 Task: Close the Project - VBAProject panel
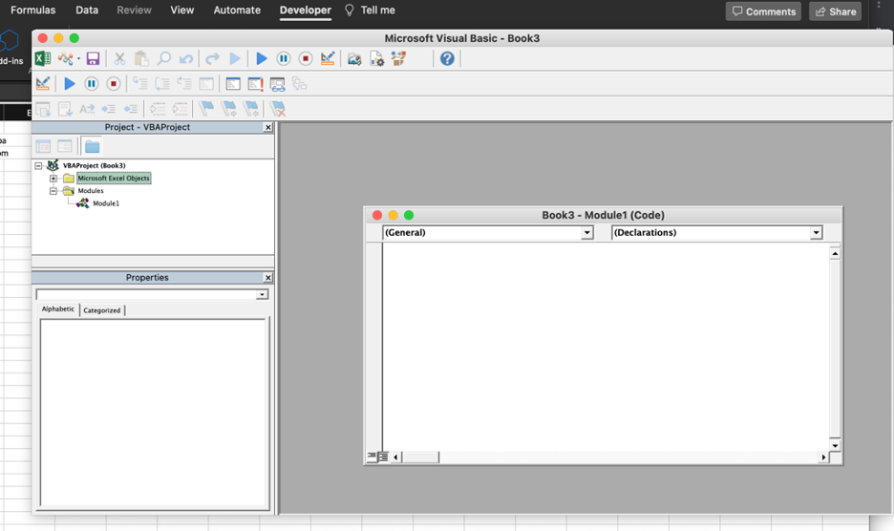268,127
